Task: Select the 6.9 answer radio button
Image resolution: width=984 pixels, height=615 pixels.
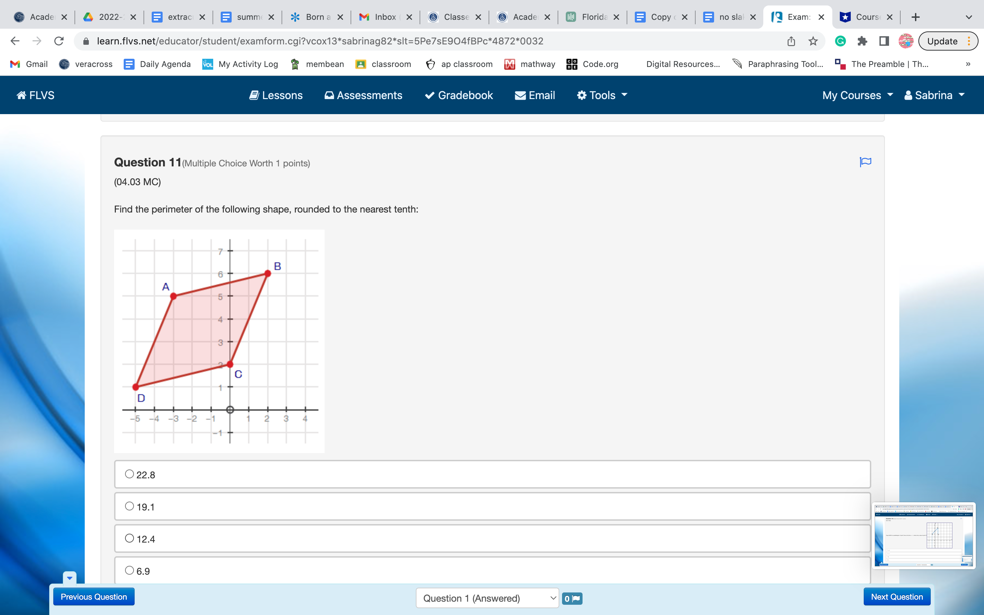Action: coord(129,571)
